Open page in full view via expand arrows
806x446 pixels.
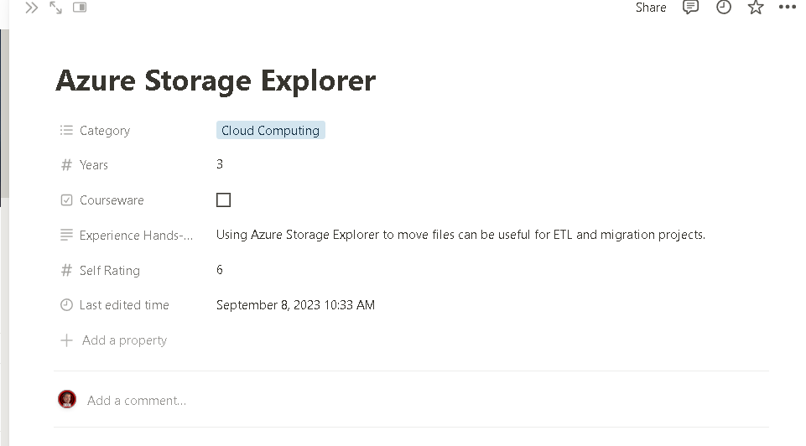(x=55, y=8)
